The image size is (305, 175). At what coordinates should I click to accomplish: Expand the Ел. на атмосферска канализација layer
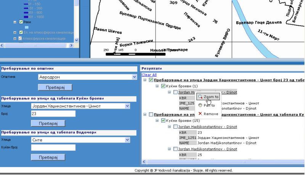click(x=15, y=33)
